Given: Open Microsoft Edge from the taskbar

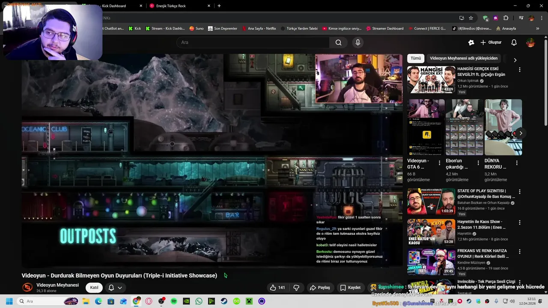Looking at the screenshot, I should 98,301.
